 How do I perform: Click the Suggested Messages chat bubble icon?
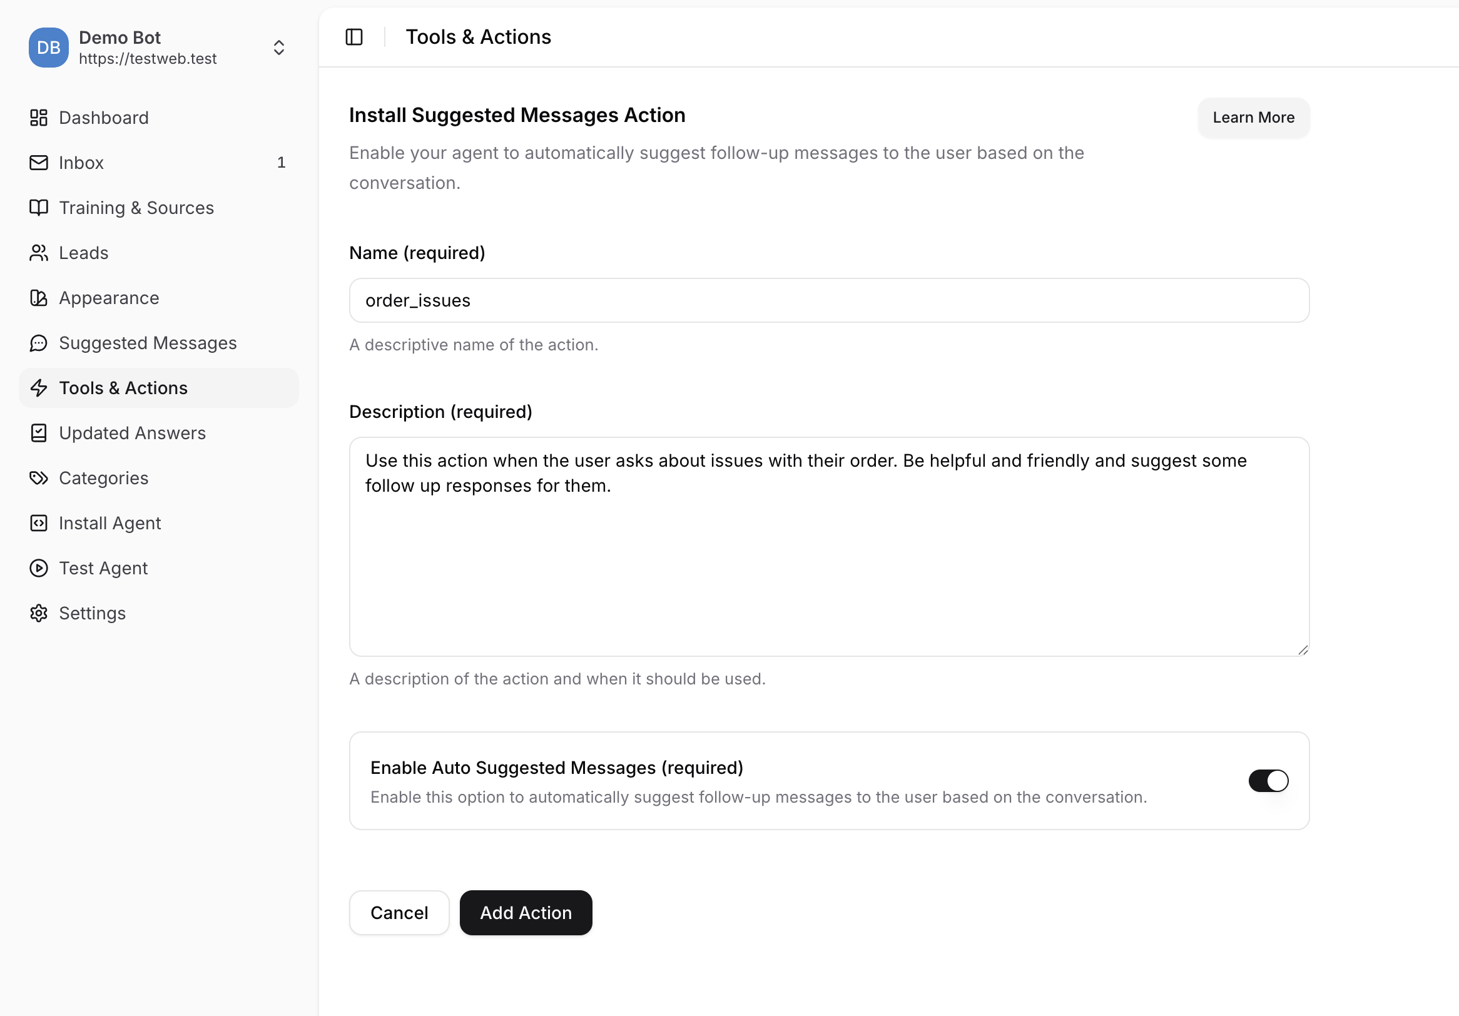(39, 343)
